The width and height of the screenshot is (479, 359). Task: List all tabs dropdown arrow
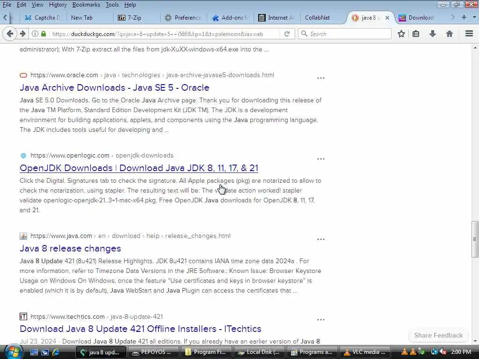[474, 17]
